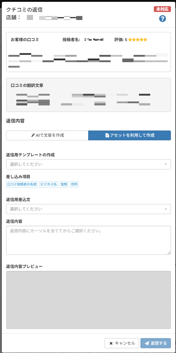The height and width of the screenshot is (353, 176).
Task: Click the magic wand icon on AI button
Action: (33, 136)
